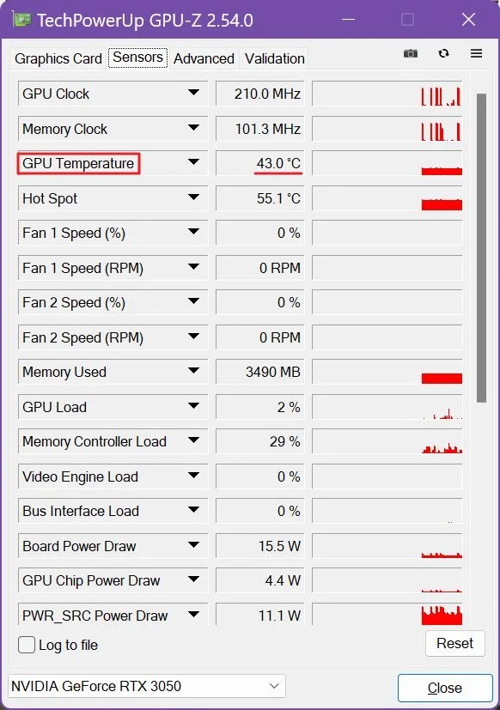
Task: Click the GPU Temperature graph area
Action: 385,163
